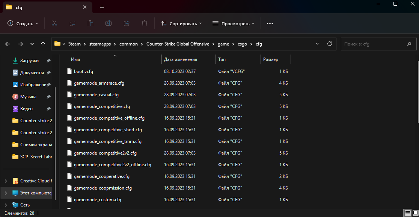The width and height of the screenshot is (419, 217).
Task: Open the Создать new item menu
Action: pos(23,23)
